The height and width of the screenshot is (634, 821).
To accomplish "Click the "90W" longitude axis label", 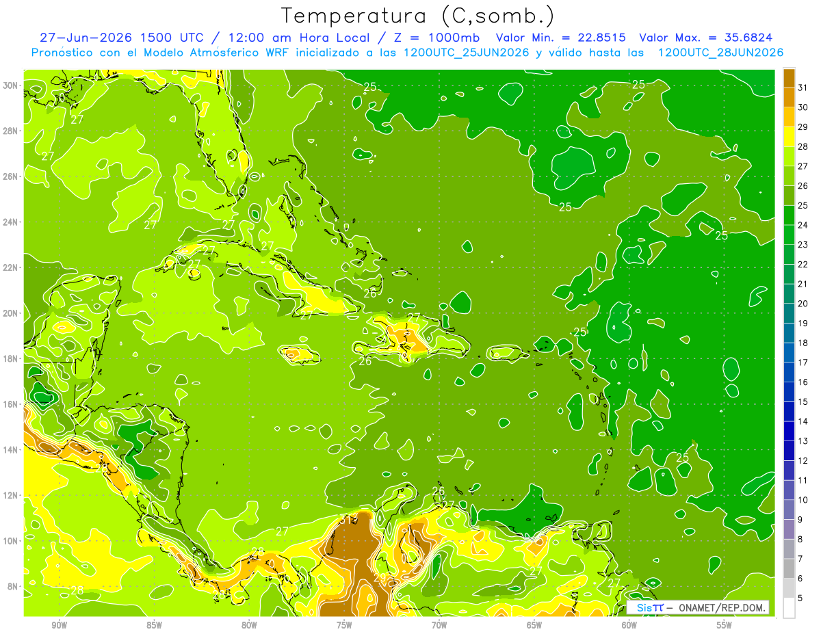I will (x=60, y=625).
